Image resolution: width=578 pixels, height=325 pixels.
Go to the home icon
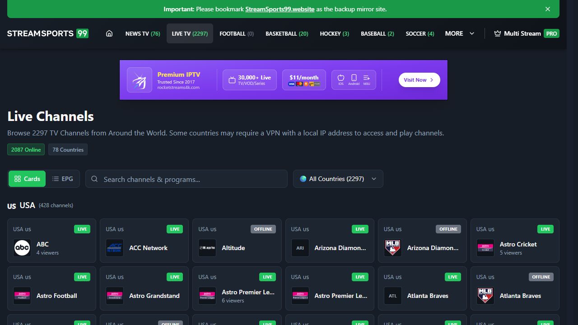pos(109,33)
